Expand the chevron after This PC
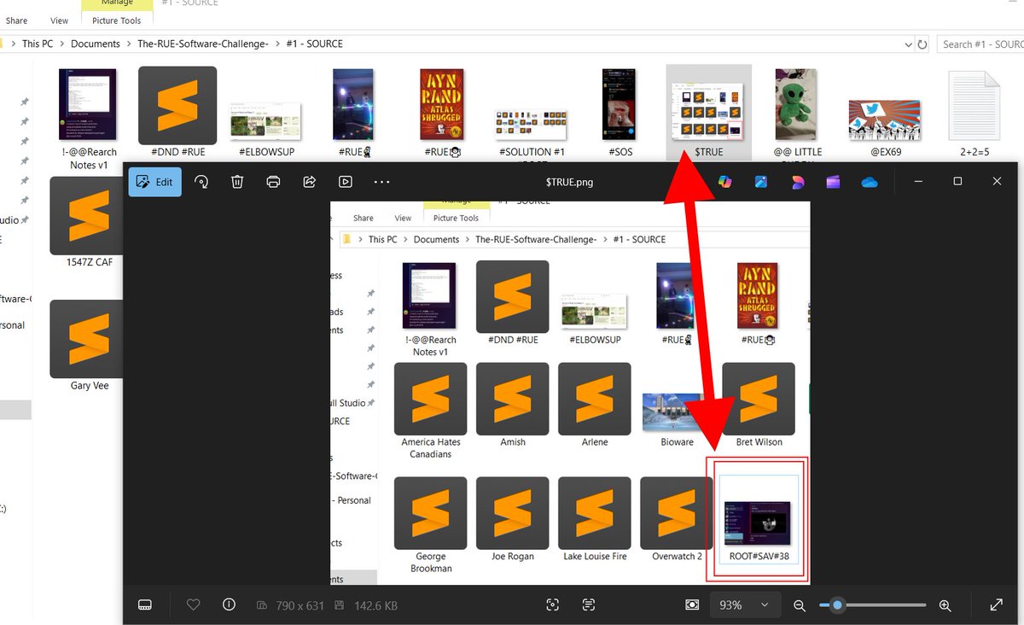The width and height of the screenshot is (1024, 625). 62,44
